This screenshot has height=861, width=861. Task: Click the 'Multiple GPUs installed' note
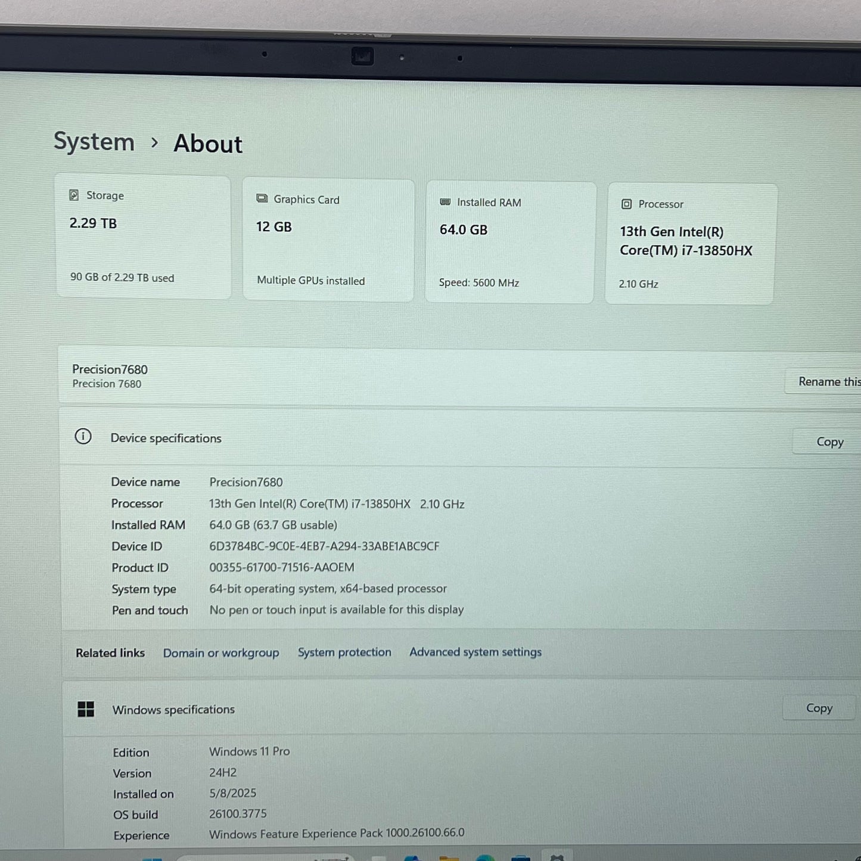point(311,281)
